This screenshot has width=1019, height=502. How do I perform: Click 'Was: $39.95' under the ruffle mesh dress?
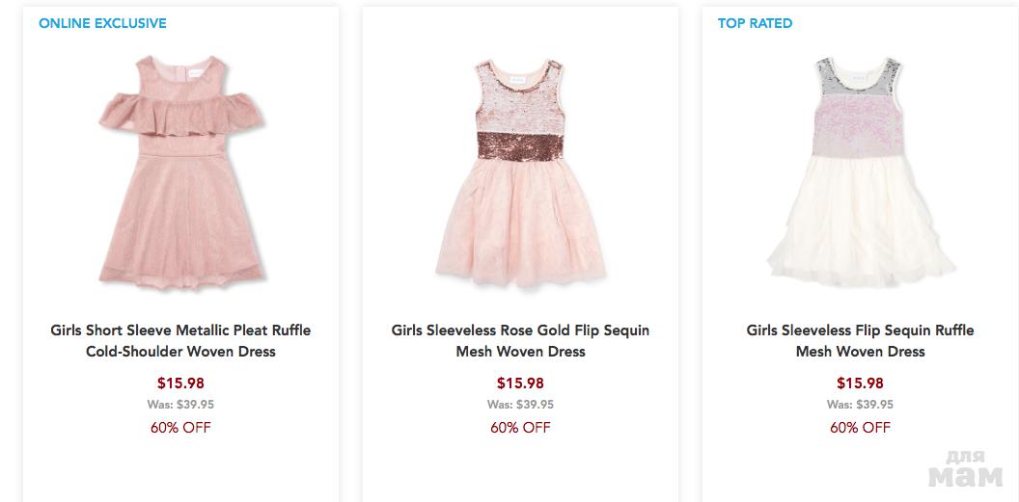coord(860,405)
